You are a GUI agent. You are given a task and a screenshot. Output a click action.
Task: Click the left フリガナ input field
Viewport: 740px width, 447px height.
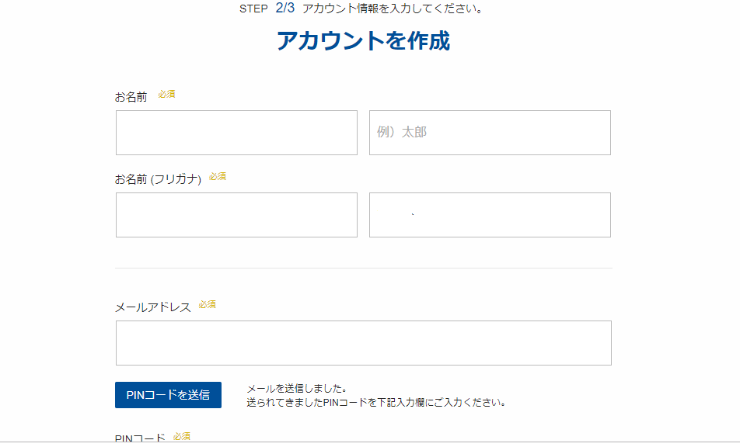(x=236, y=215)
